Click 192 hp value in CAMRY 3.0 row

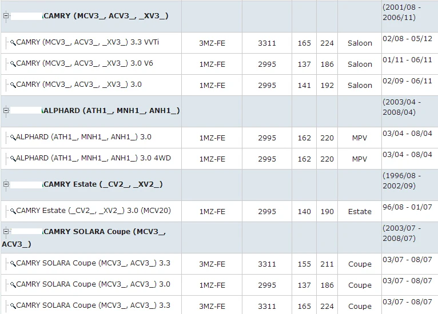click(x=327, y=85)
